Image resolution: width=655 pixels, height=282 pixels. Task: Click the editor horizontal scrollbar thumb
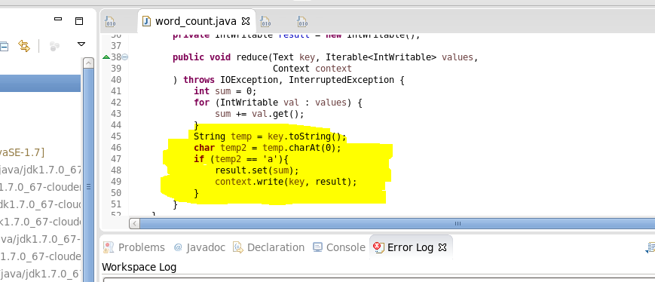397,223
